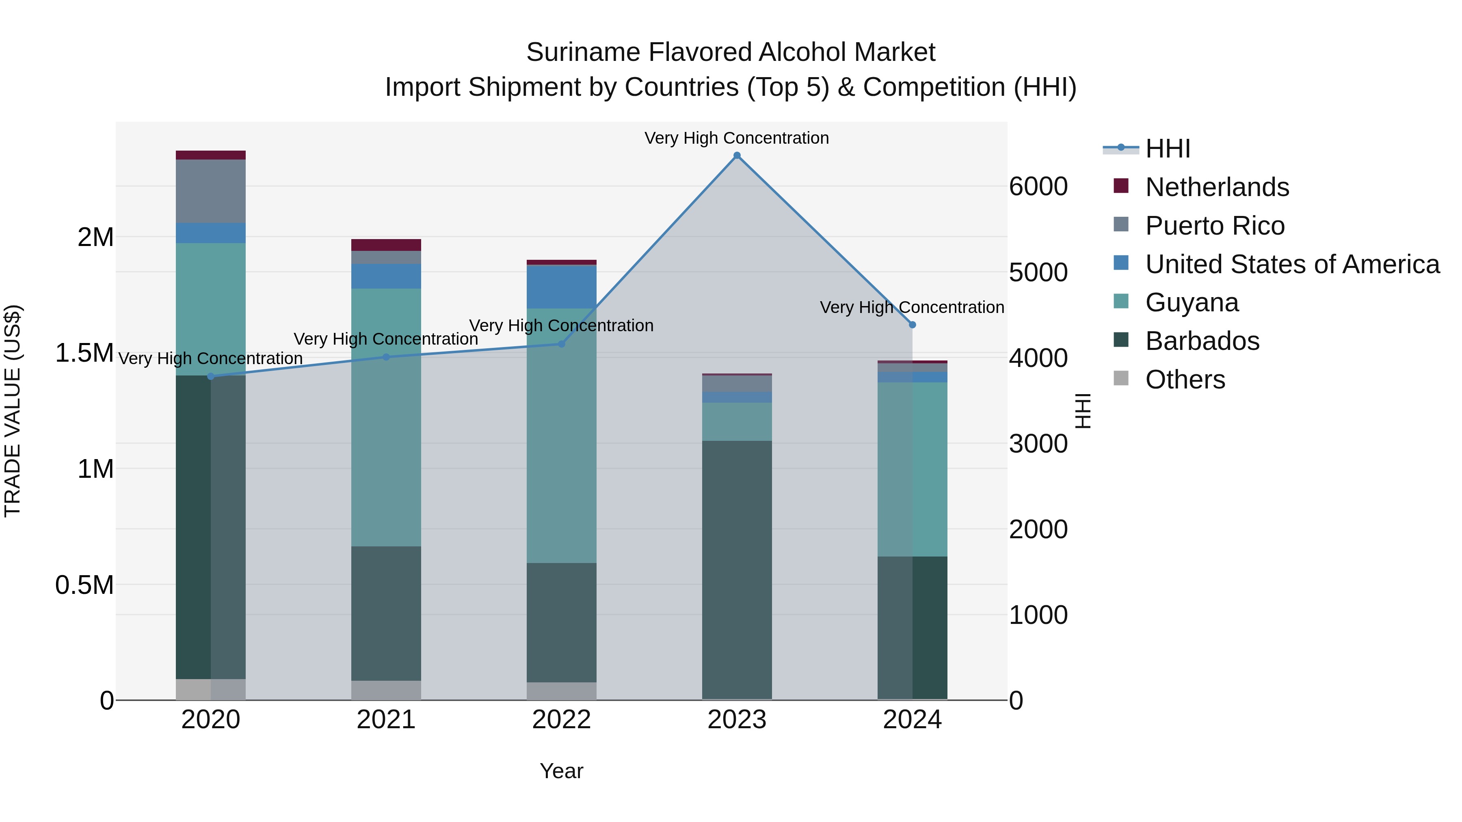Toggle Netherlands series in the legend
The width and height of the screenshot is (1462, 822).
(x=1201, y=187)
